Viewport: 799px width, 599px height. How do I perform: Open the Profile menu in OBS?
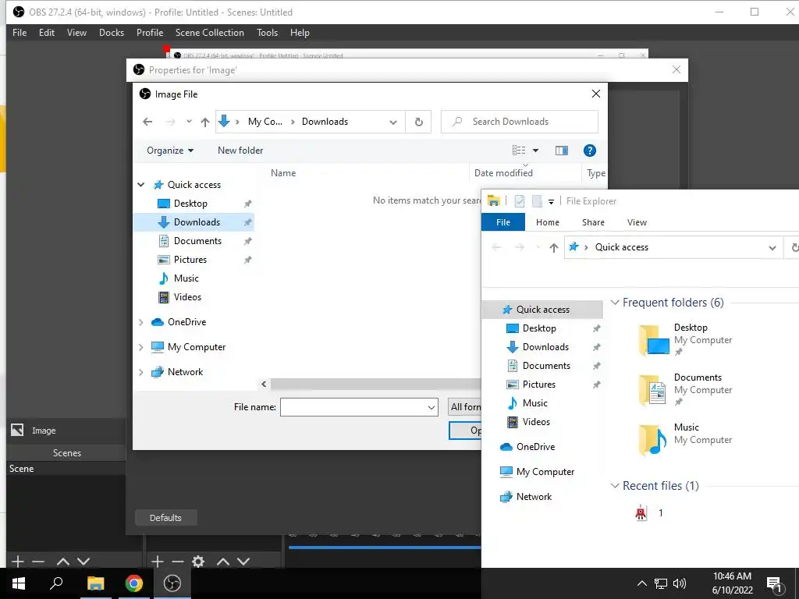tap(150, 33)
